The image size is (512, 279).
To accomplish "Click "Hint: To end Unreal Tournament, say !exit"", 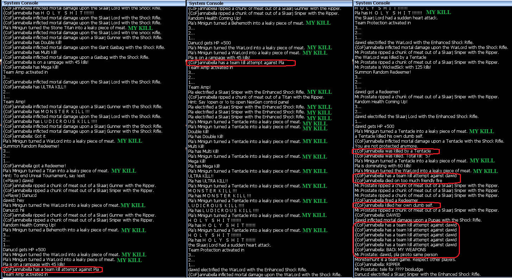I will [x=44, y=175].
